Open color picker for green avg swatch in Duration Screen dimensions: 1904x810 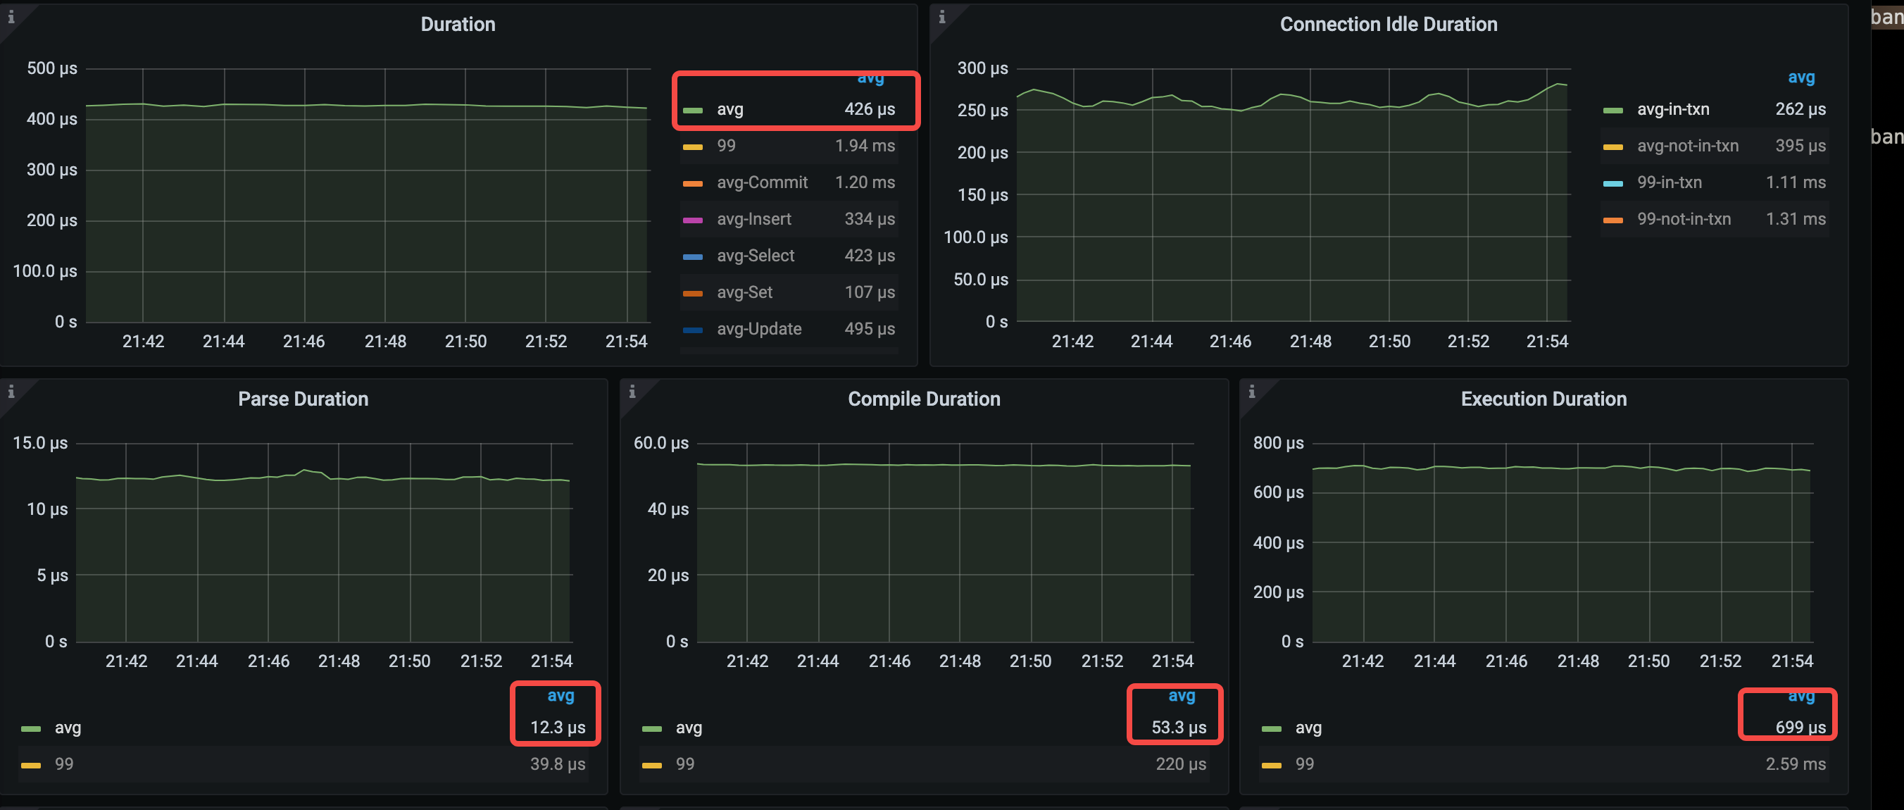point(693,110)
